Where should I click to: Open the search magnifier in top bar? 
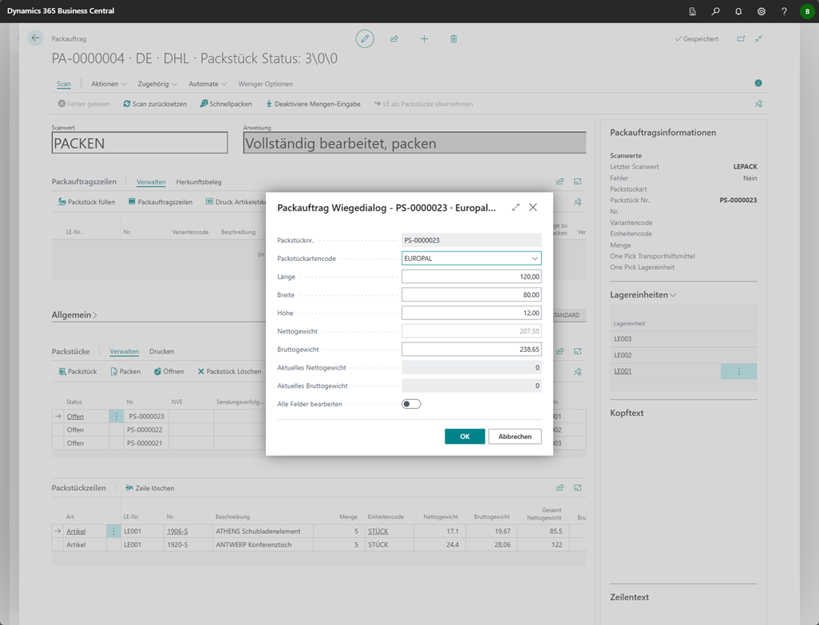[x=715, y=11]
